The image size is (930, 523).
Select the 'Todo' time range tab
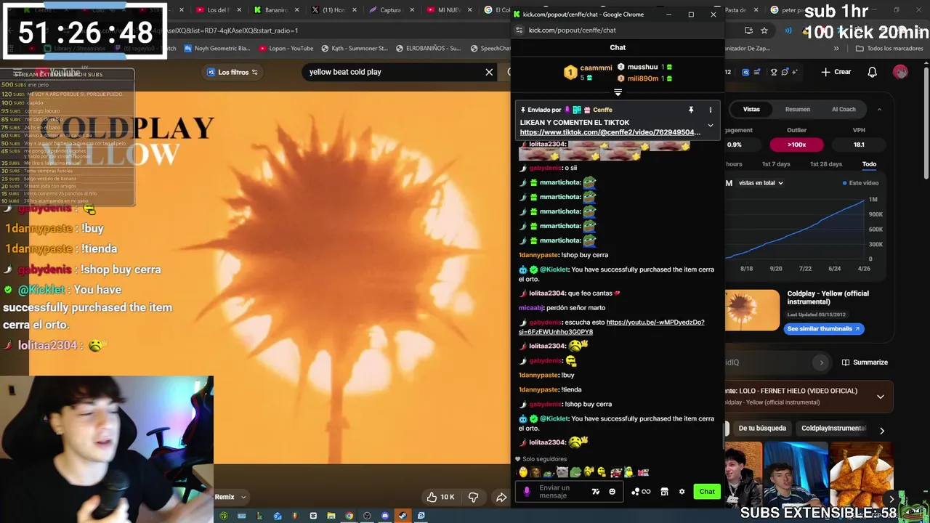[869, 164]
